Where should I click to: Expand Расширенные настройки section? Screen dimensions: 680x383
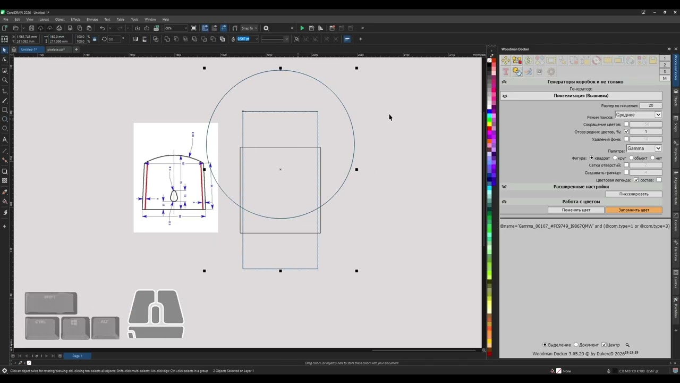504,187
